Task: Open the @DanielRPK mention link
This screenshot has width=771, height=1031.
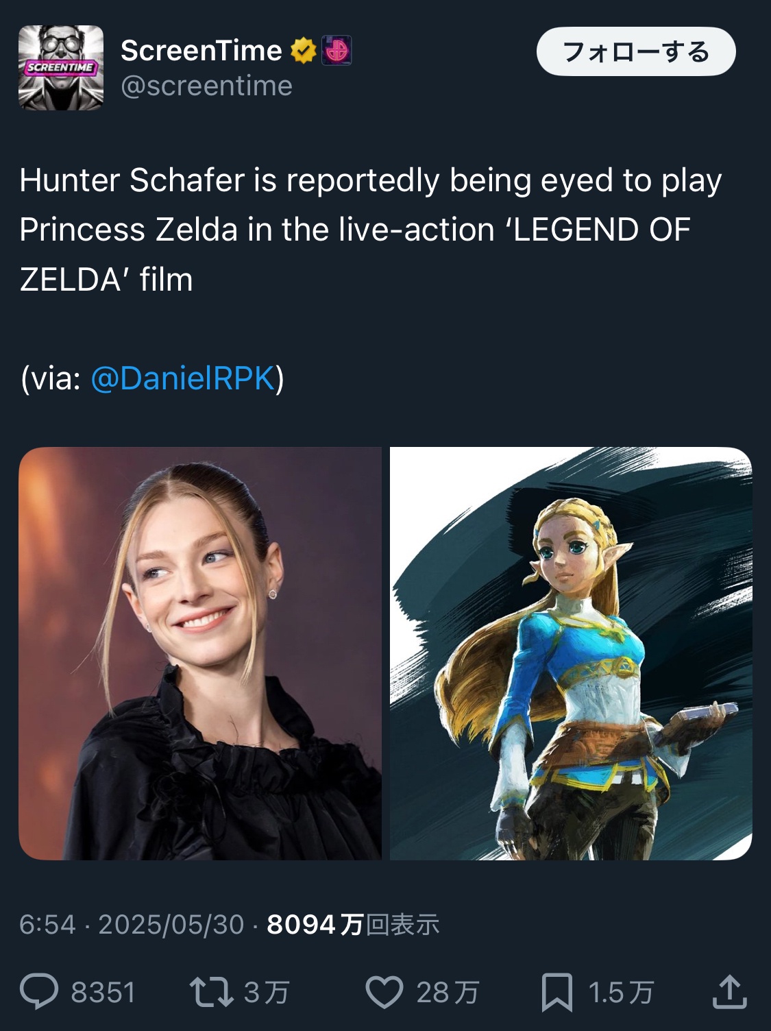Action: pyautogui.click(x=182, y=378)
